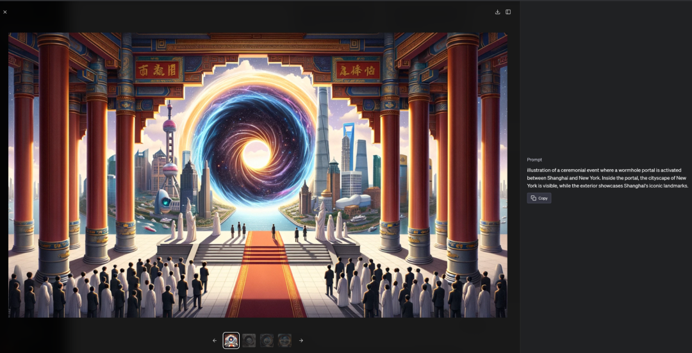This screenshot has height=353, width=692.
Task: Click the 'Prompt' heading label
Action: click(534, 160)
